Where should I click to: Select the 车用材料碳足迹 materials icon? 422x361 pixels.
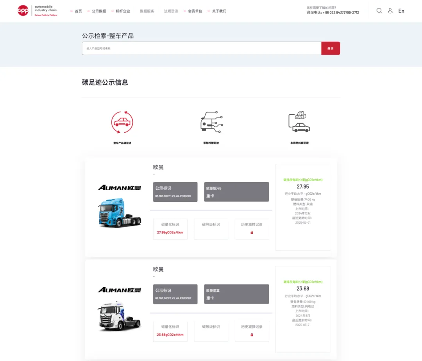pyautogui.click(x=299, y=121)
